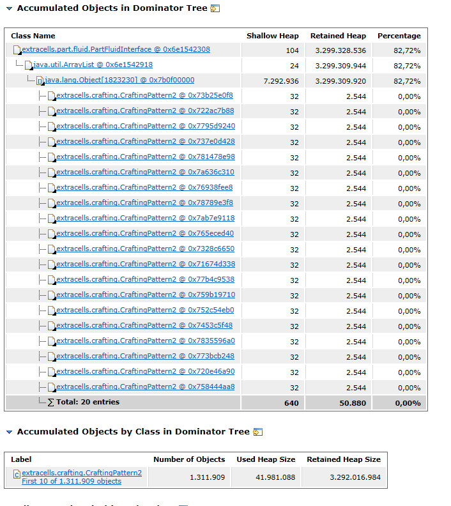Open CraftingPattern2 @ 0x7453c5f48 link

[144, 325]
